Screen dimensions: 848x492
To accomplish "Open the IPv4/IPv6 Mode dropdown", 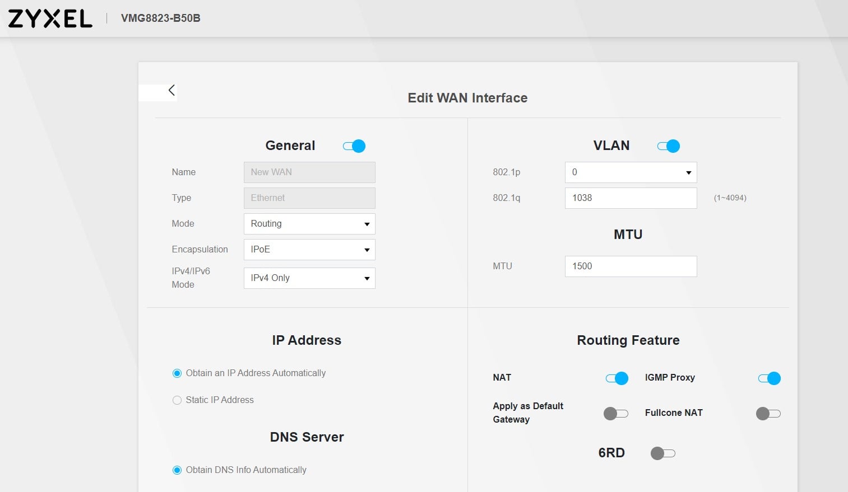I will tap(309, 278).
